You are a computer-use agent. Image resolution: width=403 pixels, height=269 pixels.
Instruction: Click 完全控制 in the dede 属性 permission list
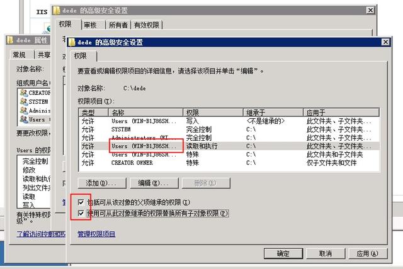35,162
